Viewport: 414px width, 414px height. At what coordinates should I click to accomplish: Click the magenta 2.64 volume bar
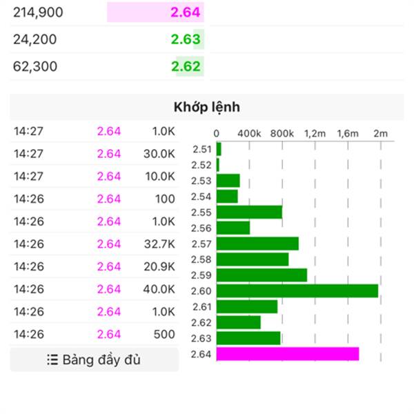click(x=288, y=354)
